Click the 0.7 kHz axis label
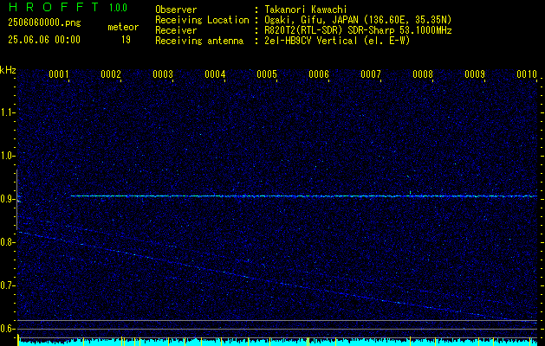The image size is (545, 346). [7, 285]
